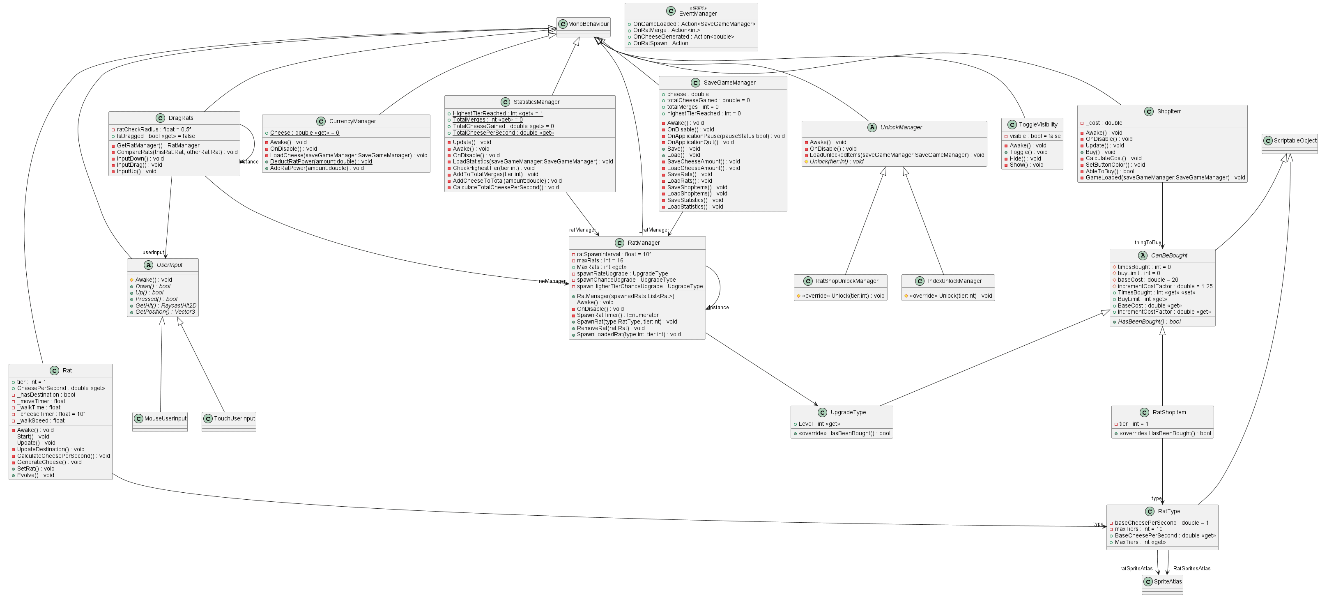Click the RatShopUnlockManager class icon
The image size is (1320, 597).
click(x=808, y=281)
